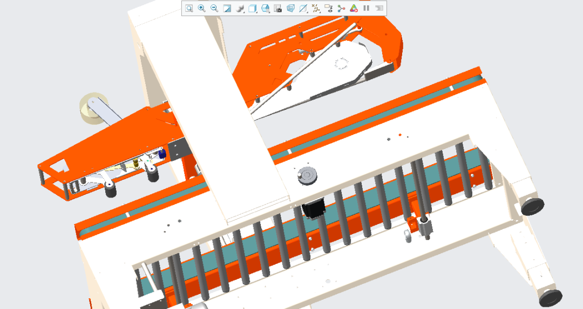Image resolution: width=583 pixels, height=309 pixels.
Task: Toggle the Annotation Display eye icon
Action: coord(329,8)
